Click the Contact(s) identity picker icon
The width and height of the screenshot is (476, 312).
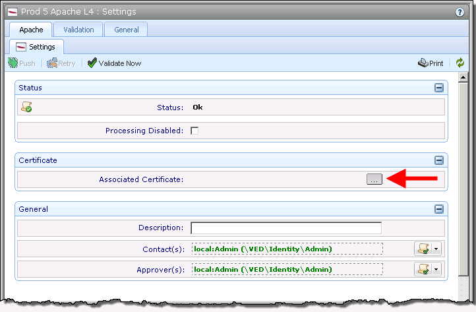(x=422, y=249)
